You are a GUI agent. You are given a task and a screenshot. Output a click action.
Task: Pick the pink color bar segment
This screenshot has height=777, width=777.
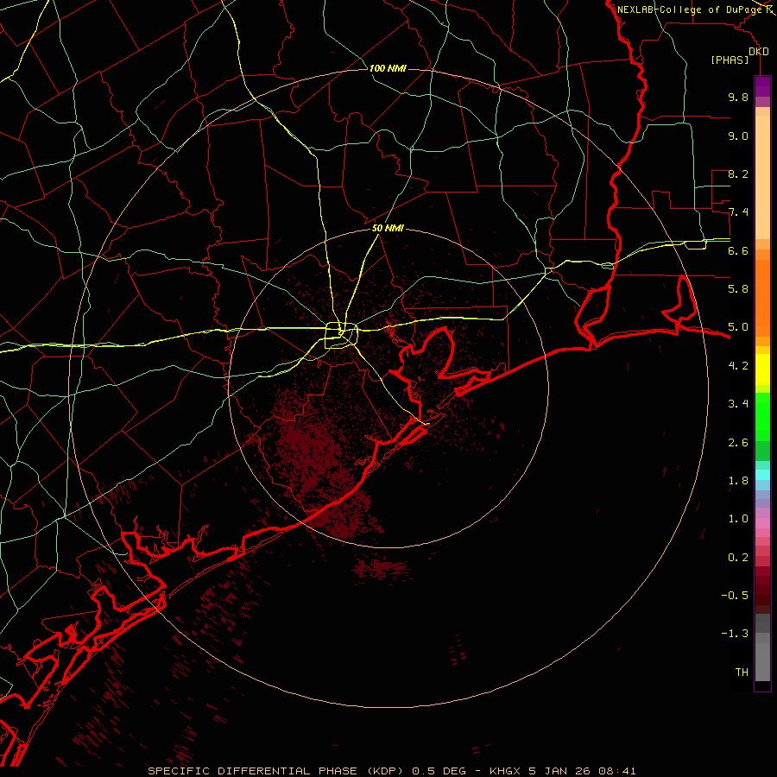(762, 523)
